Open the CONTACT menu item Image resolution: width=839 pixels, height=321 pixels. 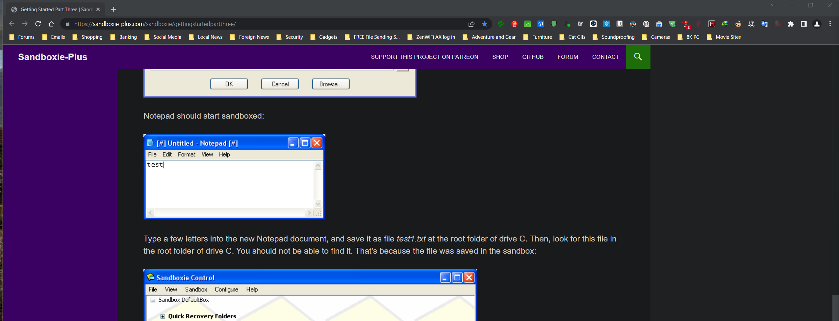pos(605,57)
